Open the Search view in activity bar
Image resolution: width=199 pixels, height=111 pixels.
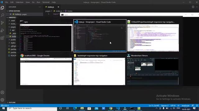2,15
